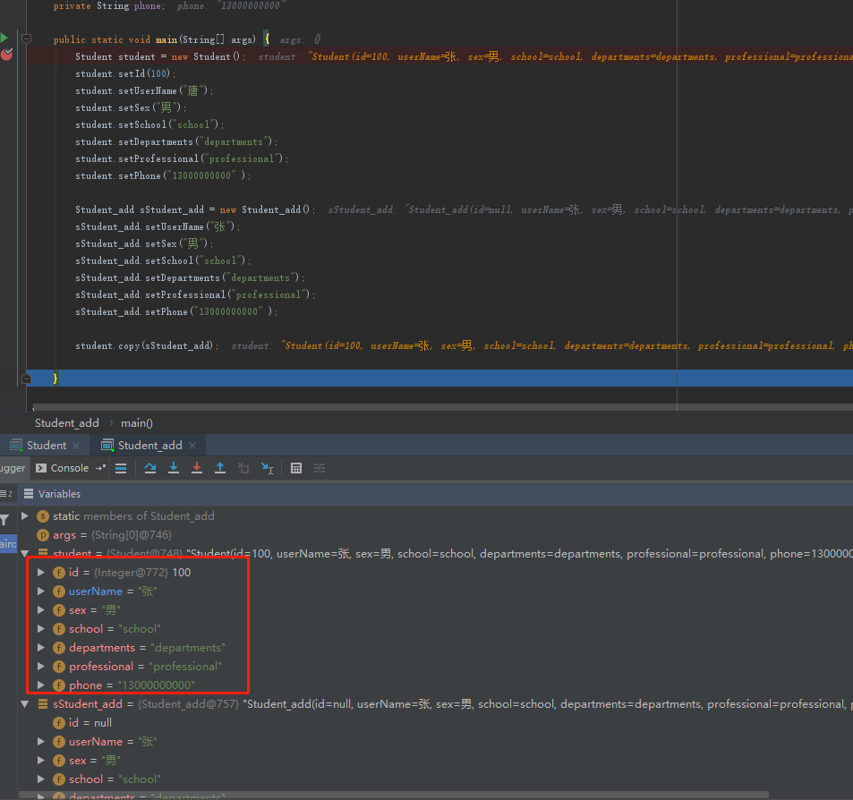Click the layout settings icon beside the calculator

point(319,467)
